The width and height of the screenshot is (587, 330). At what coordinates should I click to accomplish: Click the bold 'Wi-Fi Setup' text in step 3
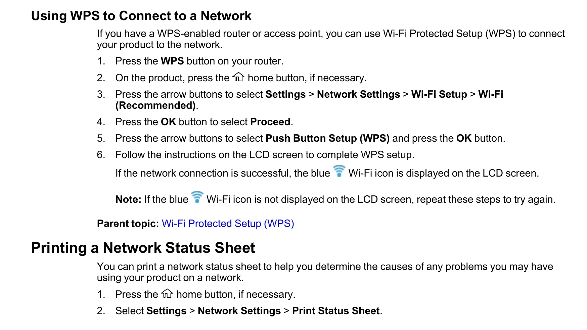click(439, 94)
